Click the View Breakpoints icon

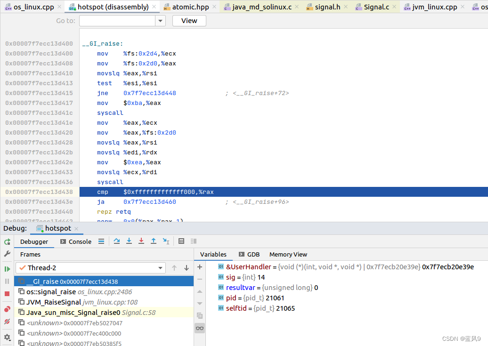click(x=7, y=309)
